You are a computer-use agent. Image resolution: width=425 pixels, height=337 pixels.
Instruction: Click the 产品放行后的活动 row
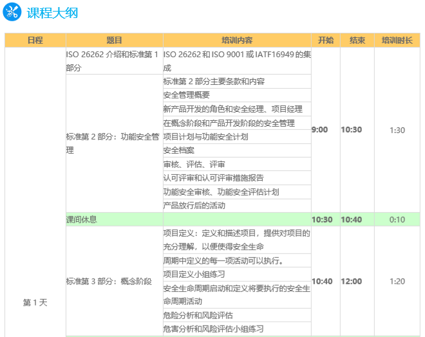(194, 205)
